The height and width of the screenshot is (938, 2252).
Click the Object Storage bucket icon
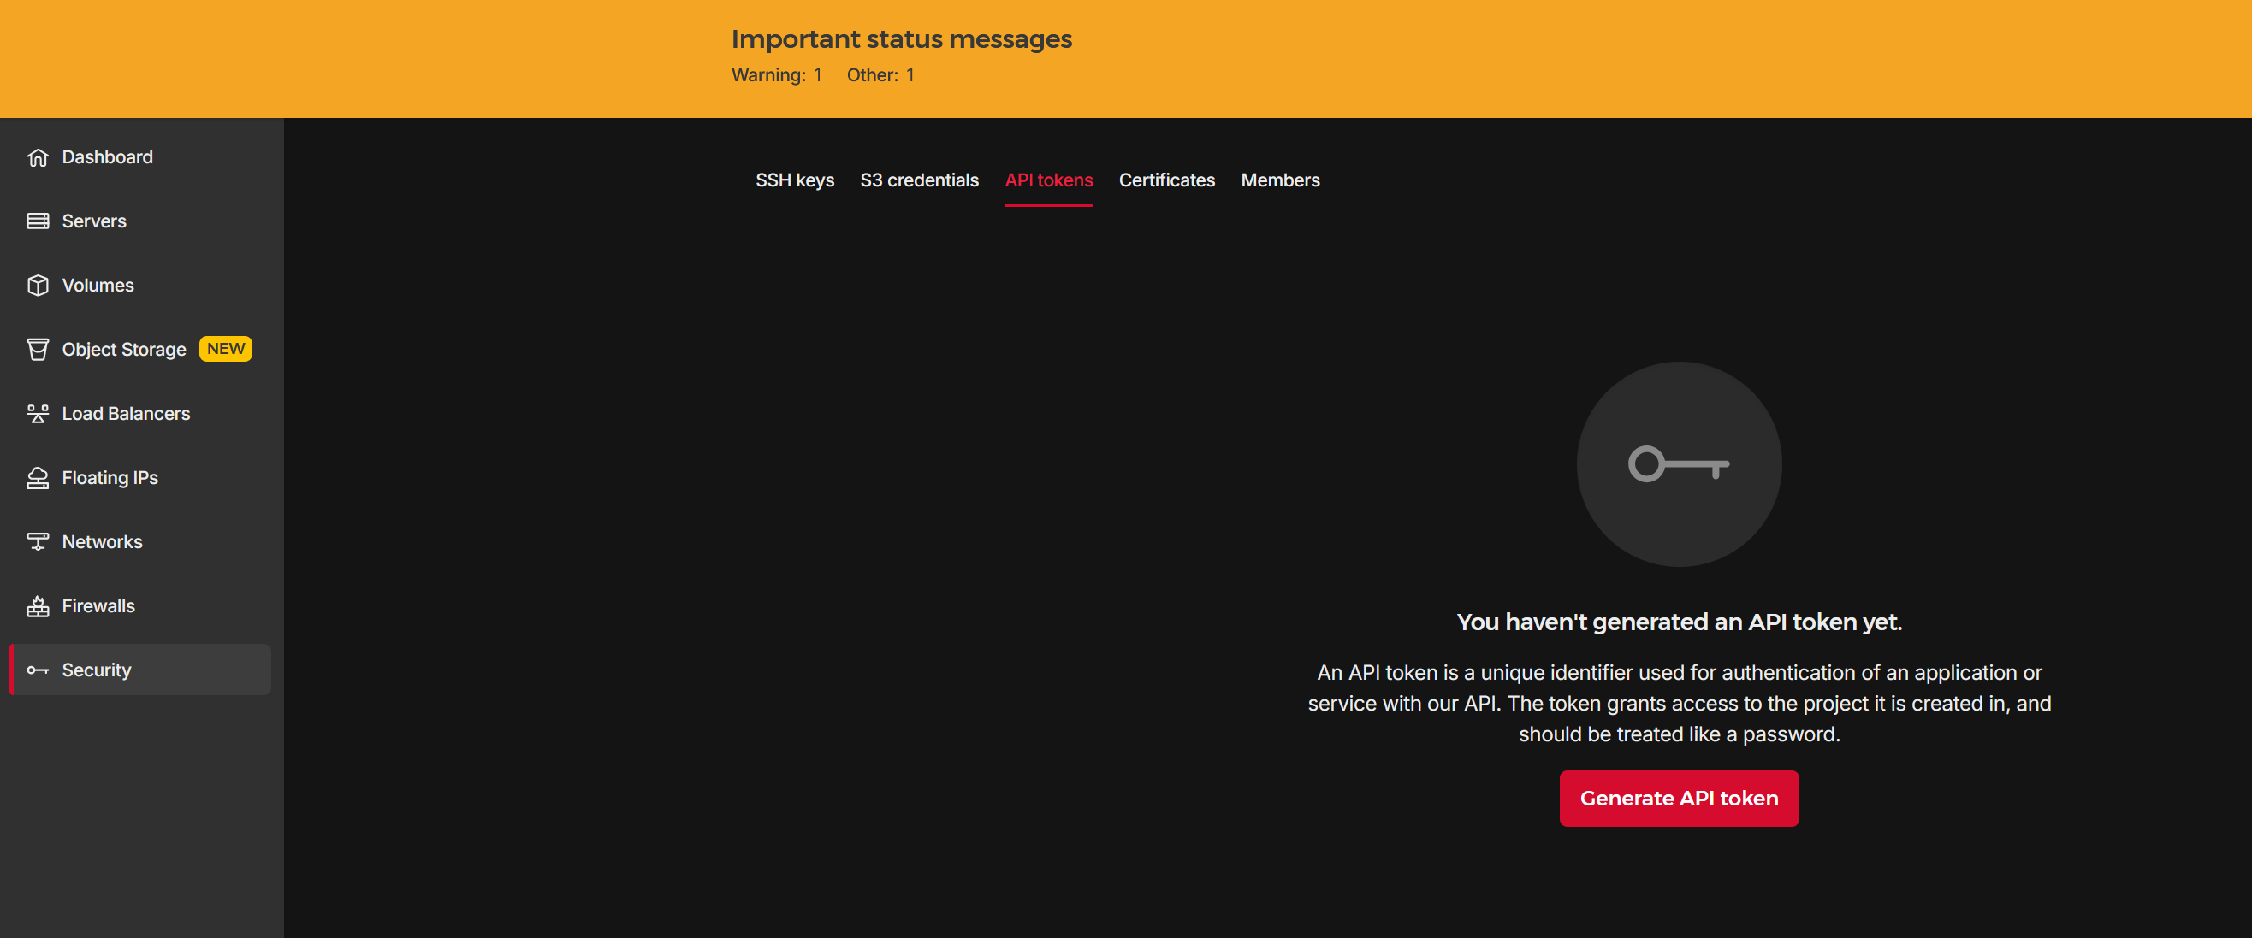click(38, 350)
